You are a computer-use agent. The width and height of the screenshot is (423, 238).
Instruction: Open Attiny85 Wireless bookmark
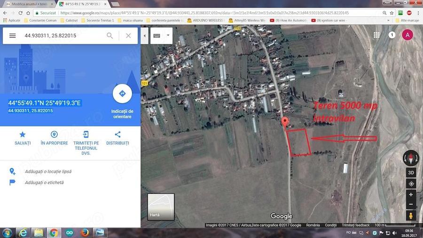[247, 20]
